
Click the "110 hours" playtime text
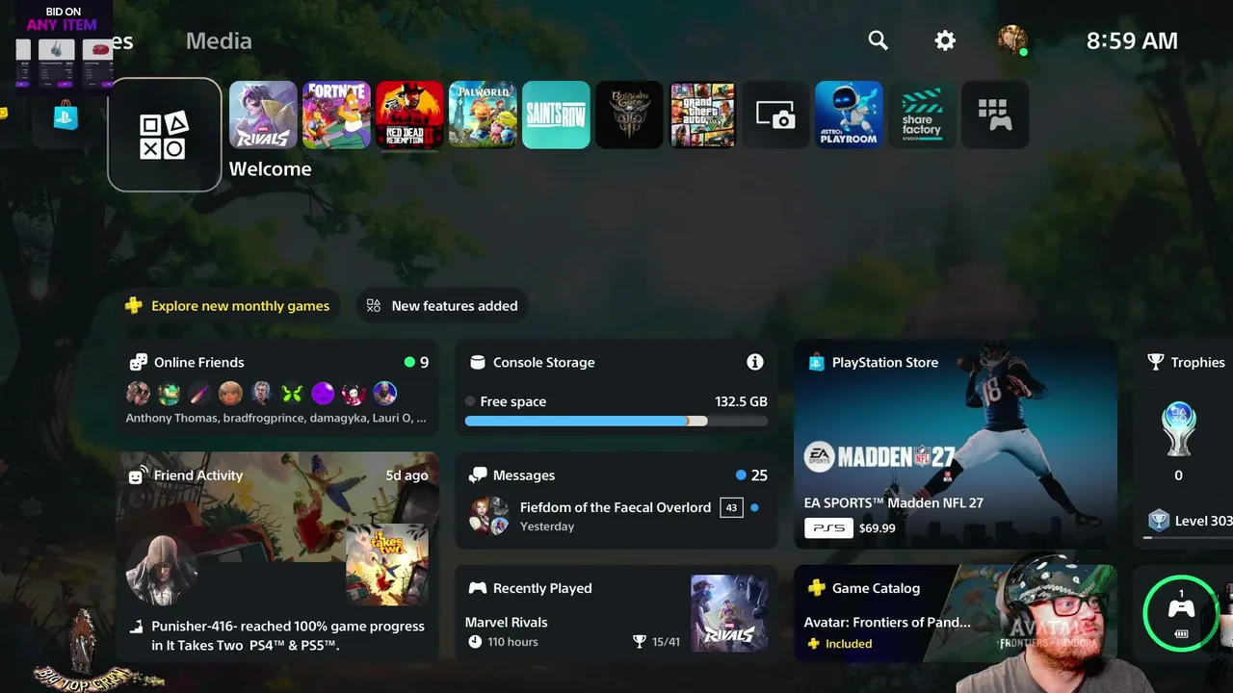[x=512, y=642]
